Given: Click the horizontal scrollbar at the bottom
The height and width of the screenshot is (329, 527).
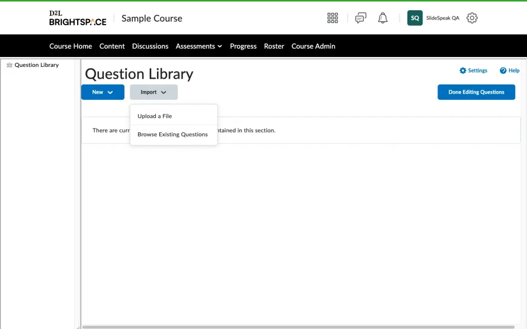Looking at the screenshot, I should pos(298,327).
